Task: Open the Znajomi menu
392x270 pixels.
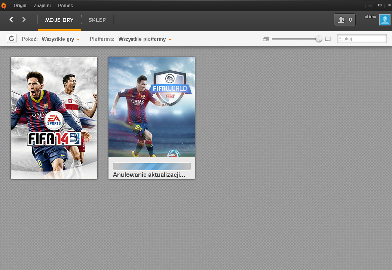Action: (x=42, y=6)
